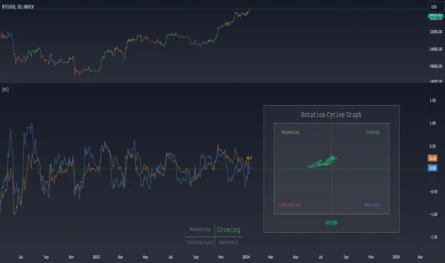The height and width of the screenshot is (263, 445).
Task: Click the green BTCUSD label below the graph
Action: pyautogui.click(x=331, y=223)
